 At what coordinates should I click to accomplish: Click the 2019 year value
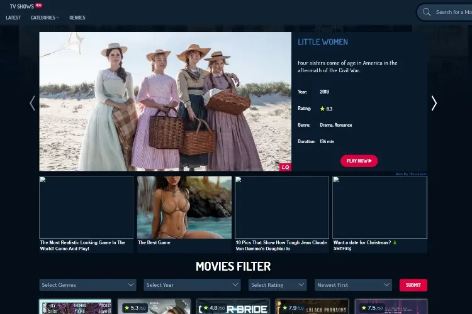click(324, 92)
